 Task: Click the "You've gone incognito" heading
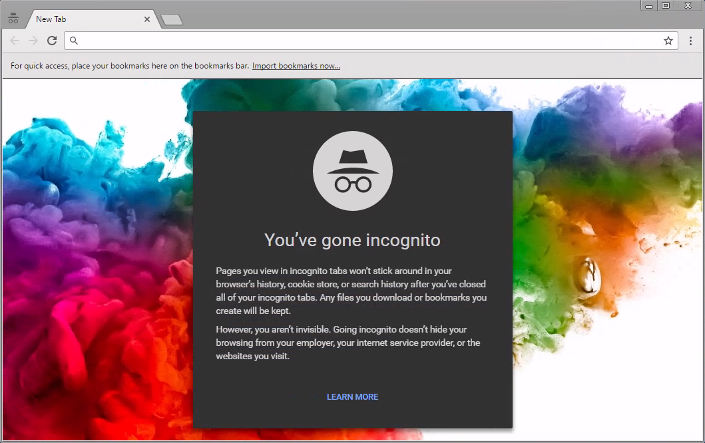pyautogui.click(x=352, y=240)
